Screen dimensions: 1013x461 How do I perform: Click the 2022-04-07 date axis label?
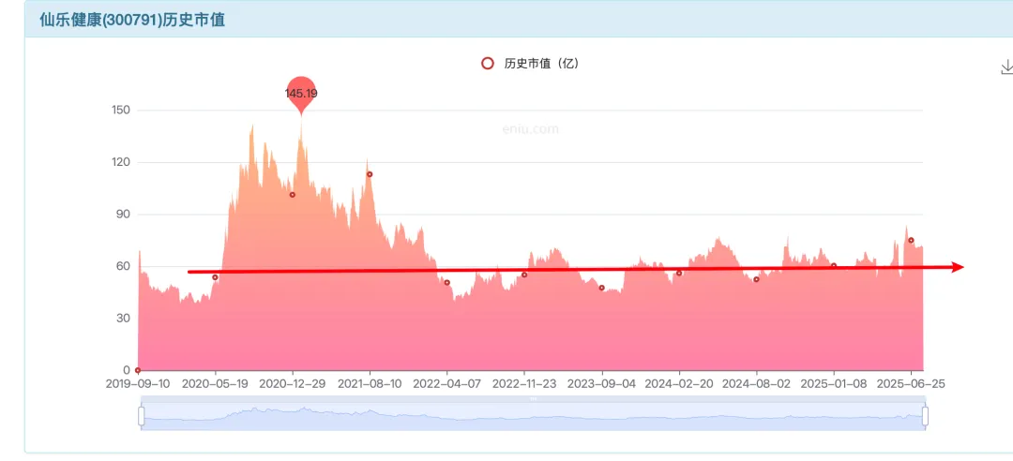tap(447, 383)
